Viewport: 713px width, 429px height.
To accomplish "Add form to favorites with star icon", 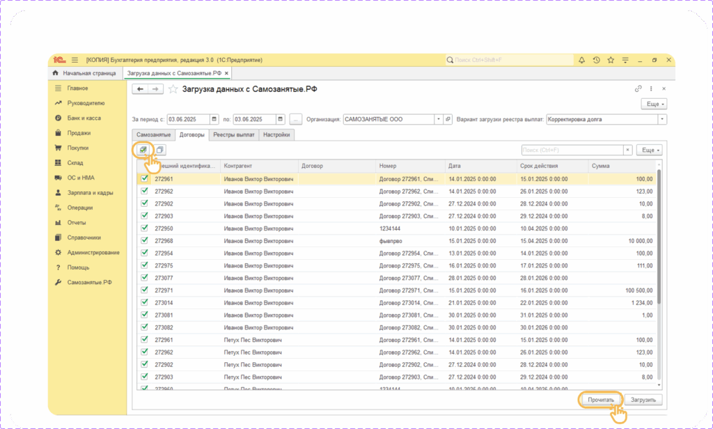I will click(x=173, y=89).
